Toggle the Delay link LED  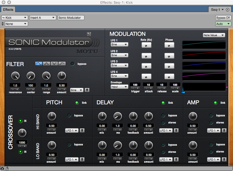pos(163,102)
